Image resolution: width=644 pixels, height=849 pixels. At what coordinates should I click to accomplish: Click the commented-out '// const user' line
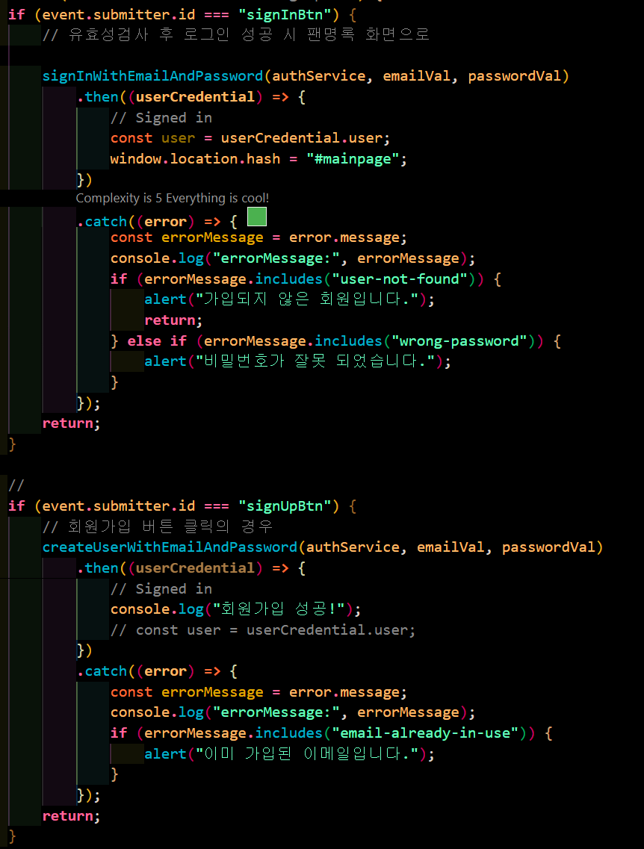pyautogui.click(x=263, y=630)
